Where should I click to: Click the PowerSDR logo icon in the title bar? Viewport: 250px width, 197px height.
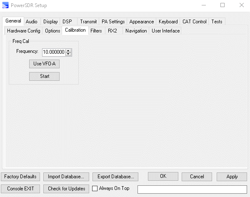point(5,5)
